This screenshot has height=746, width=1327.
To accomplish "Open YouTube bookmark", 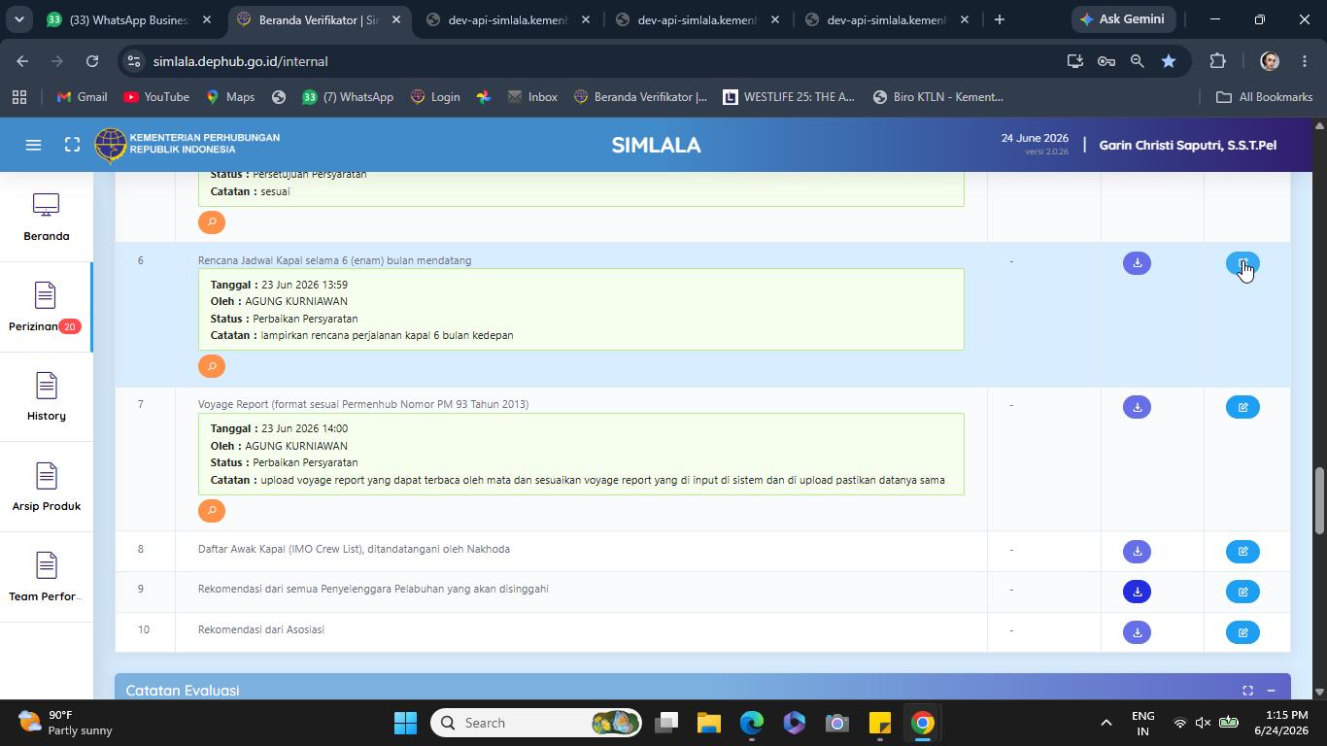I will [x=156, y=97].
